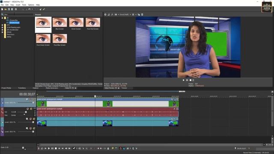
Task: Switch to the Transitions tab
Action: click(22, 88)
